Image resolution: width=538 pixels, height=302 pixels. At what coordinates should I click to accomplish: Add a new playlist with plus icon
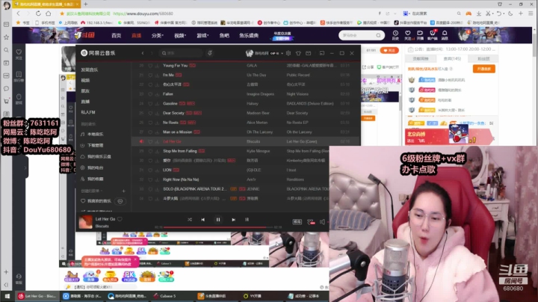[123, 191]
